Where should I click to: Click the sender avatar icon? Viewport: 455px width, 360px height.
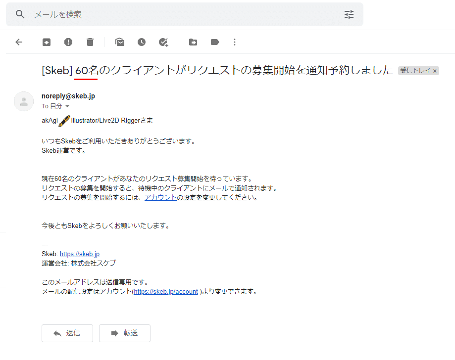[x=24, y=101]
